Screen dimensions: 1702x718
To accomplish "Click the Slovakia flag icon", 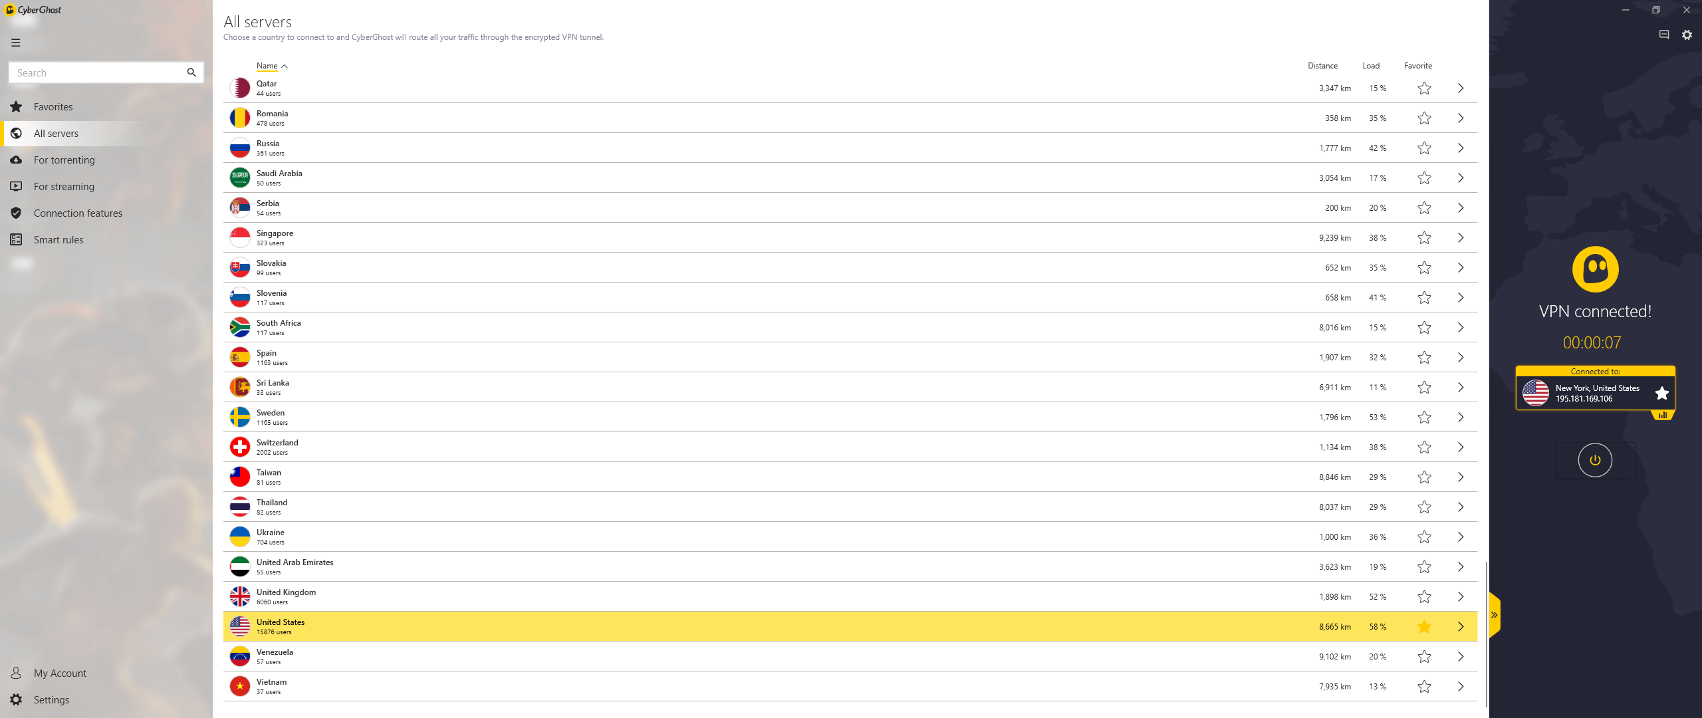I will (240, 267).
